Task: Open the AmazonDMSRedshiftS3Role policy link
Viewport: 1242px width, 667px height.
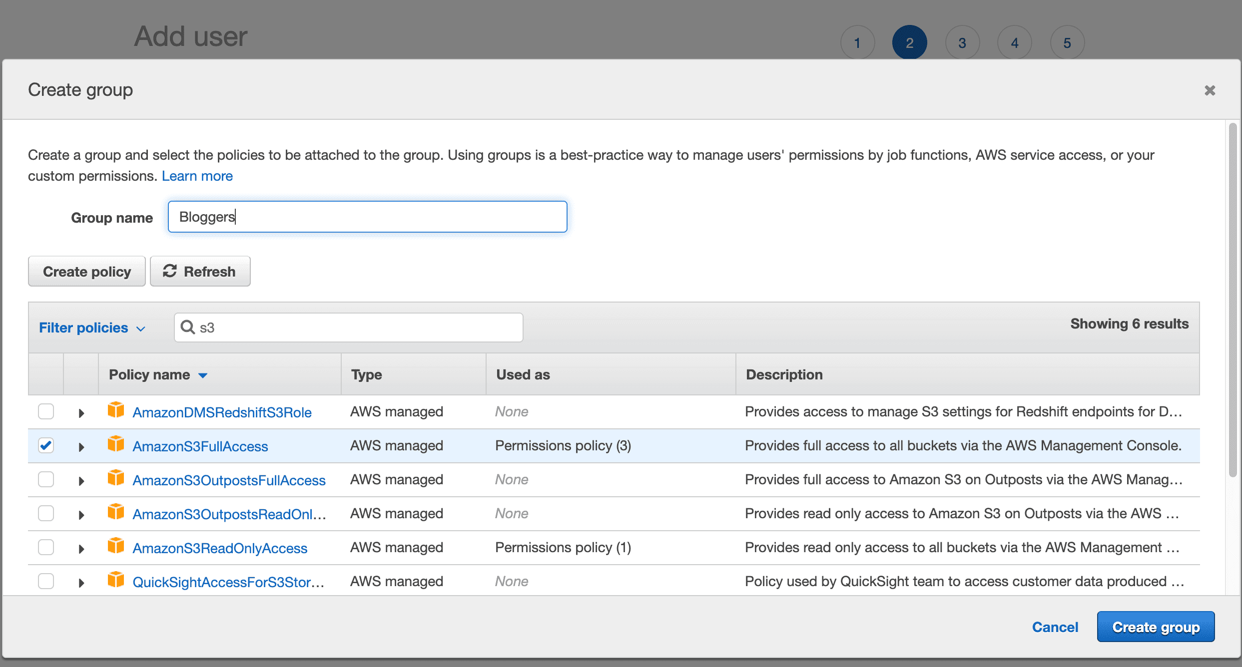Action: pos(222,412)
